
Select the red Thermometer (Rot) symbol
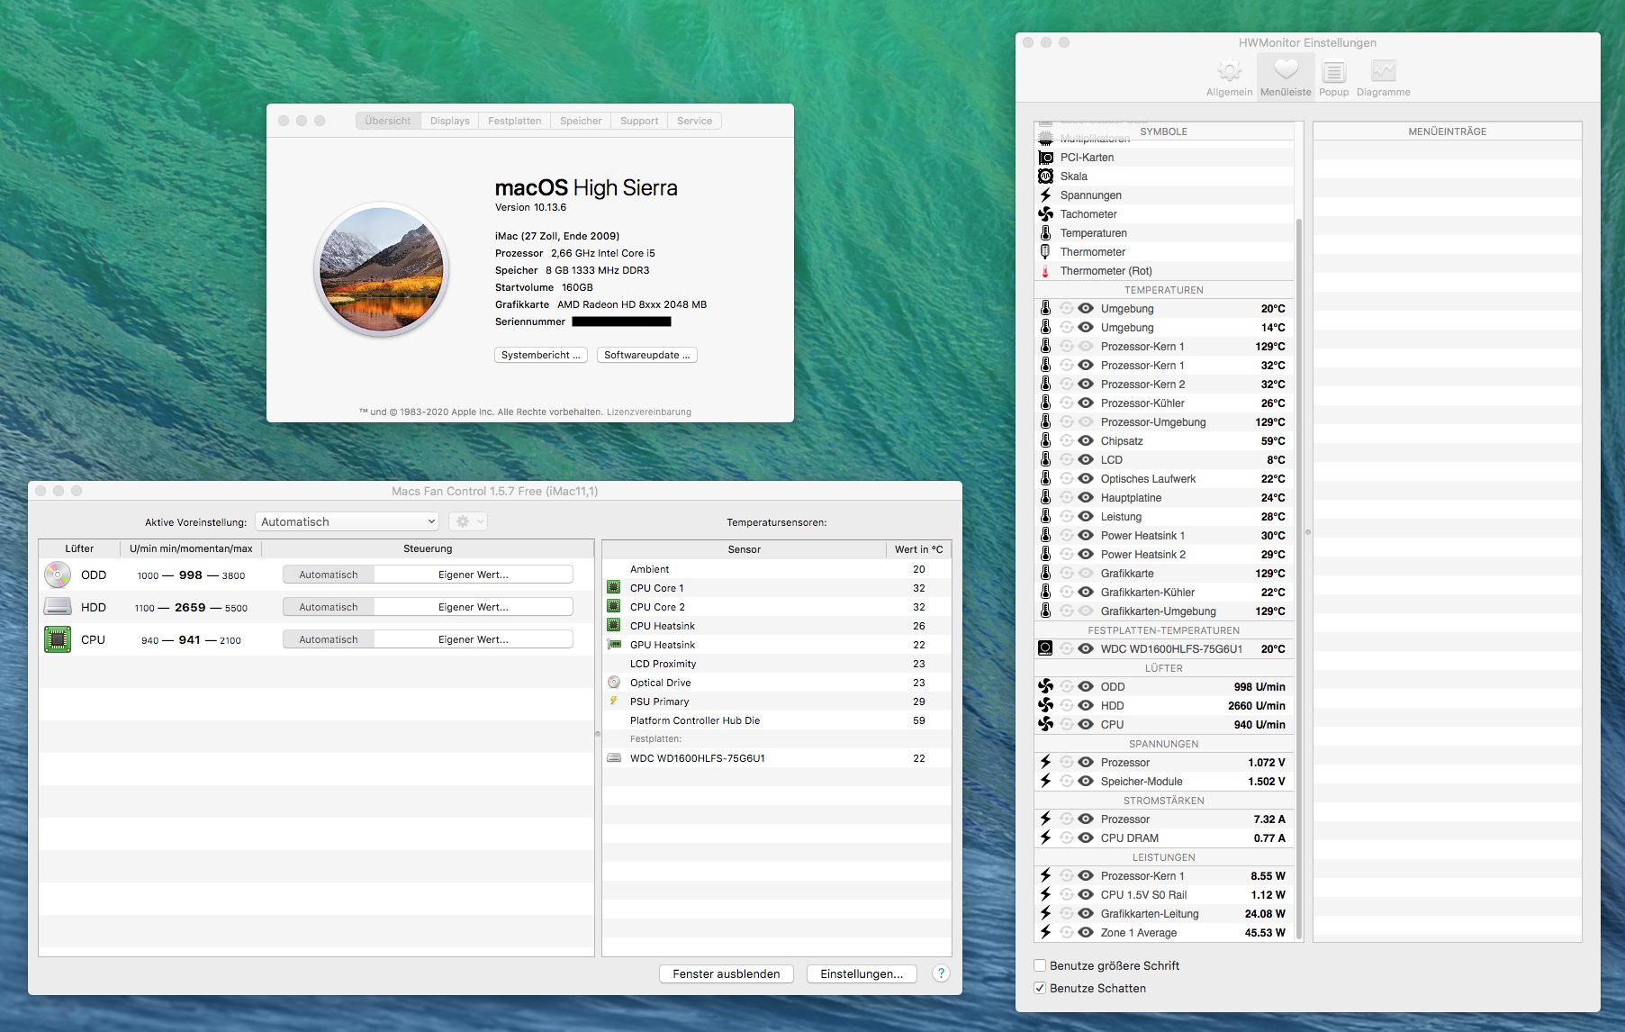coord(1045,271)
